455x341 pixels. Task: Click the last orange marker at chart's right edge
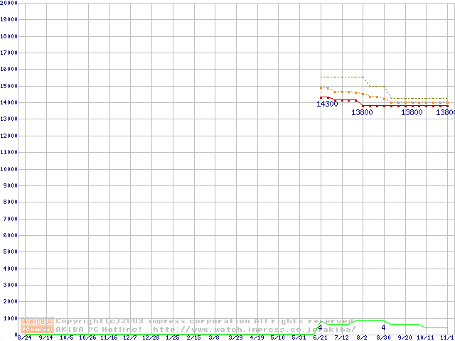(x=447, y=102)
